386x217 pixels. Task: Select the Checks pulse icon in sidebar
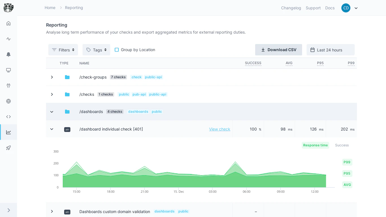pos(8,39)
